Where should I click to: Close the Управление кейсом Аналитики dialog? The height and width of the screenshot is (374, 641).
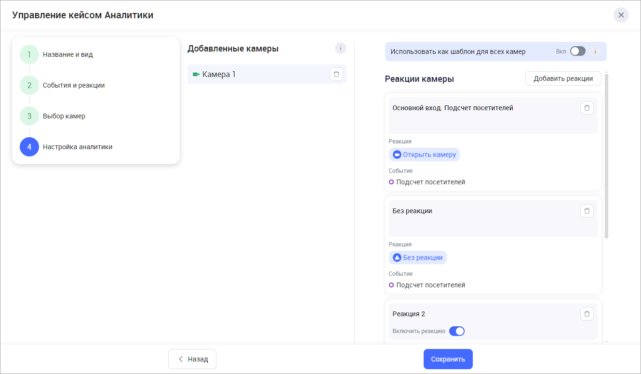click(621, 15)
